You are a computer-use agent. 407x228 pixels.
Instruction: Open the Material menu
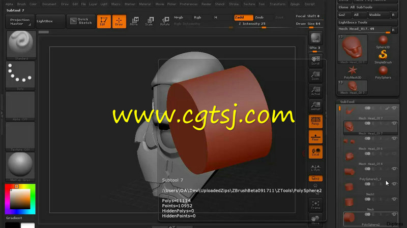144,4
